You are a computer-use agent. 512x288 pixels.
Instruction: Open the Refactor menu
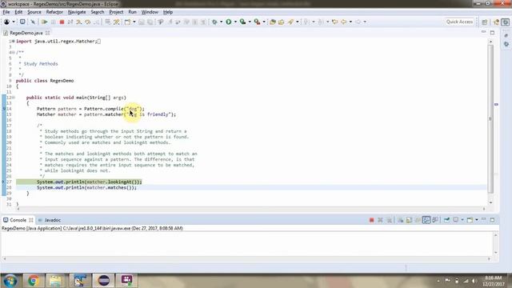coord(54,12)
